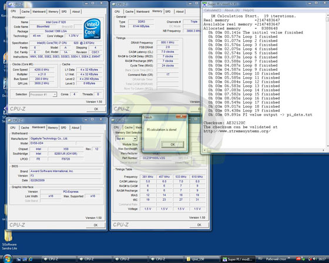Launch Internet Explorer from quick launch
329x263 pixels.
[31, 259]
